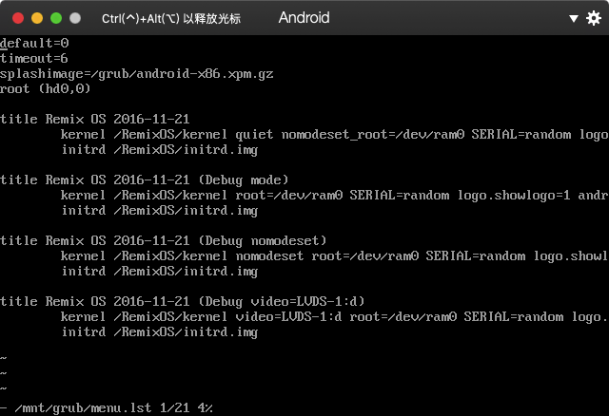Select the title line ending (Debug mode)

point(144,180)
